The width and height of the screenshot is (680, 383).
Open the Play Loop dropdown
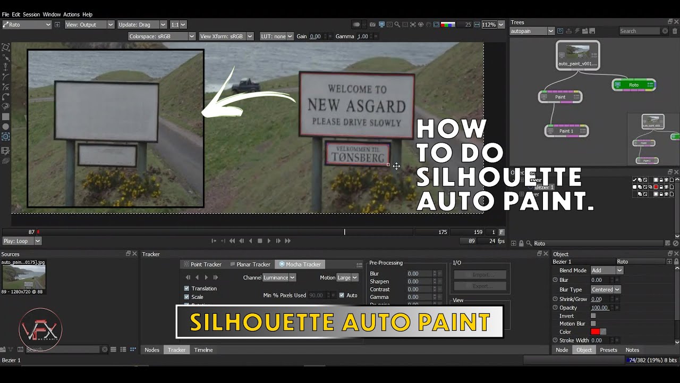point(22,241)
